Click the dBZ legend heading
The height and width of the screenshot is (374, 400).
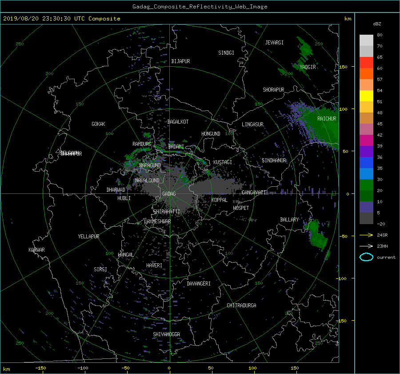(x=377, y=24)
